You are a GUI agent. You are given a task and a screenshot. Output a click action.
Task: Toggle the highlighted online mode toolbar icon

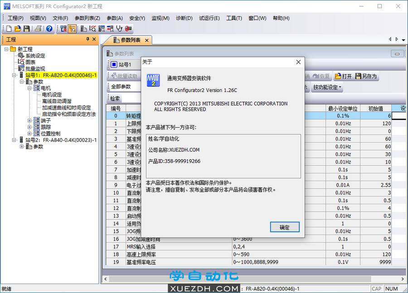click(73, 29)
